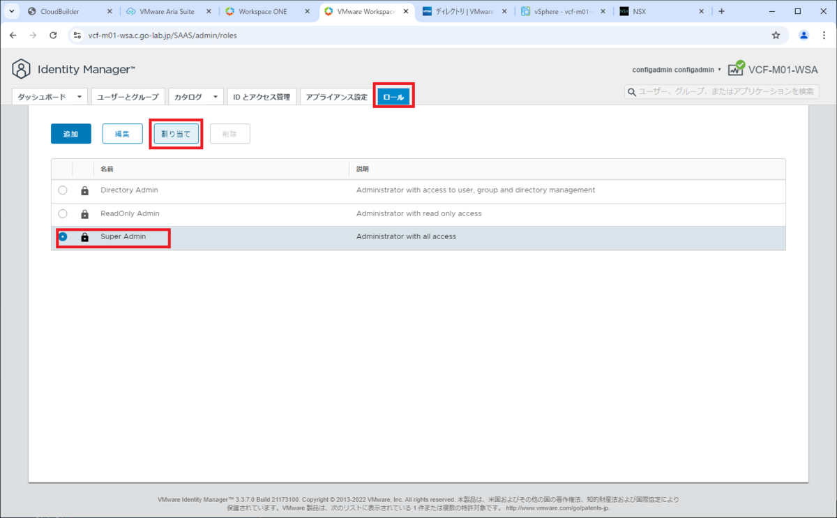Go back with browser back arrow

coord(13,35)
